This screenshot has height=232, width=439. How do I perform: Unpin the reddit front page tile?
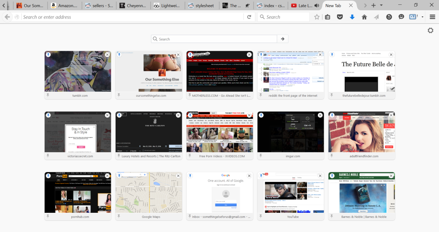[261, 54]
